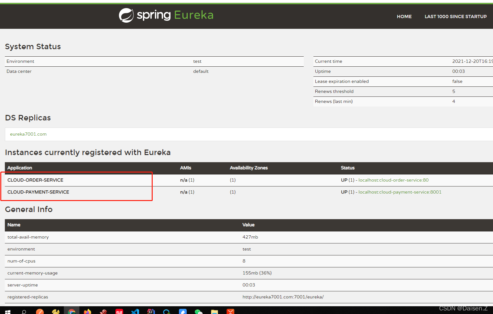Click the System Status heading
This screenshot has width=493, height=314.
pos(33,47)
